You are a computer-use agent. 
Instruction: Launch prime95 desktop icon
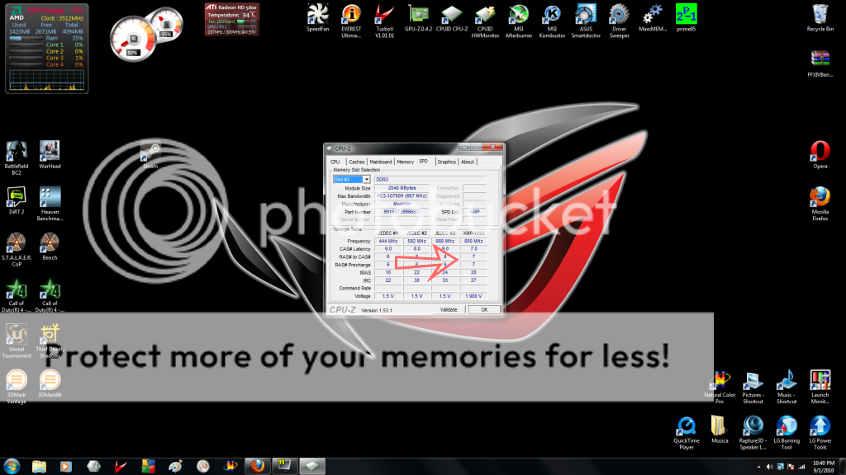point(686,18)
